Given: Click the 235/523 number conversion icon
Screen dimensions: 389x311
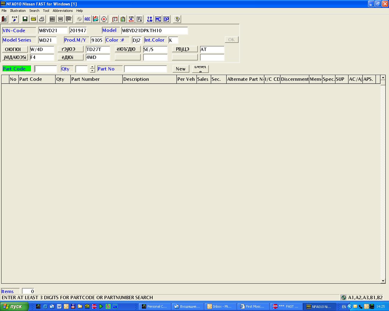Looking at the screenshot, I should coord(131,19).
